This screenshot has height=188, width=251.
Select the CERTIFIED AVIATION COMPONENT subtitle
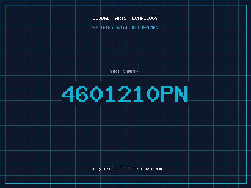(x=125, y=28)
